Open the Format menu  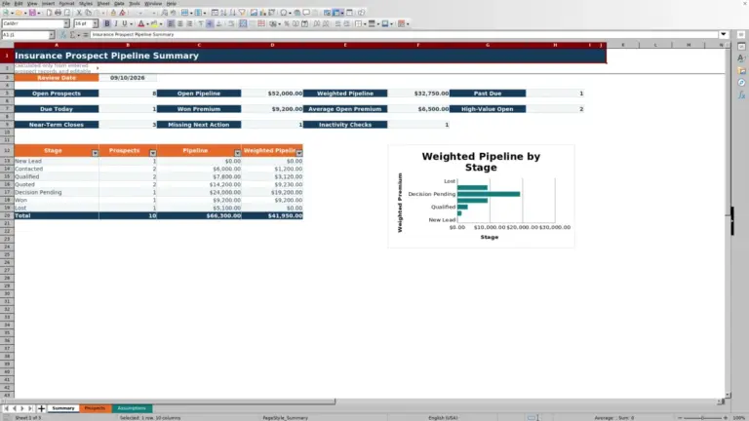pyautogui.click(x=66, y=3)
